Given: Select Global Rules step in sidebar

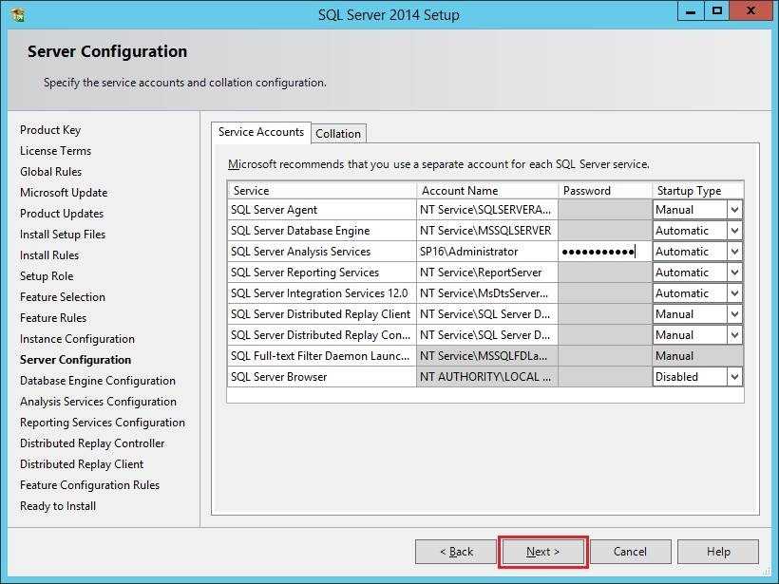Looking at the screenshot, I should point(50,172).
